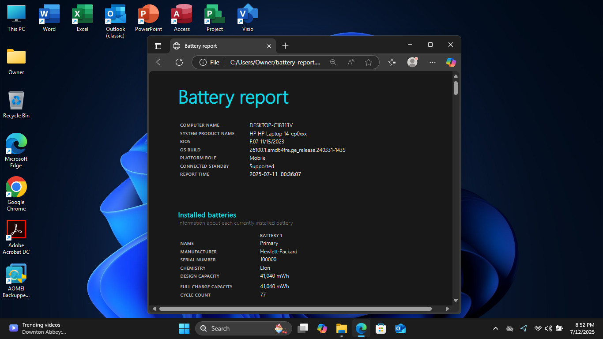Add a new browser tab
This screenshot has width=603, height=339.
click(x=285, y=45)
